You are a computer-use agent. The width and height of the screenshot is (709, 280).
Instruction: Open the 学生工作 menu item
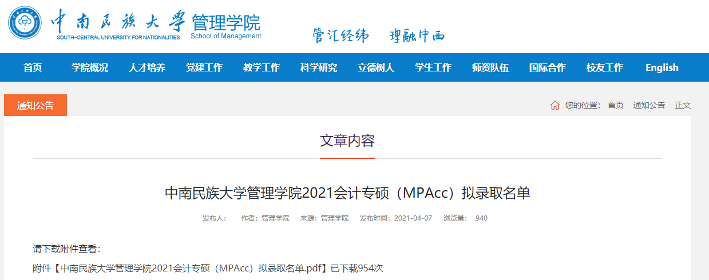(x=433, y=67)
